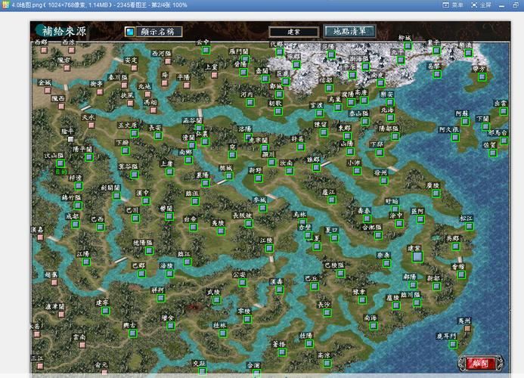
Task: Select the 漢中 city marker
Action: coord(146,201)
